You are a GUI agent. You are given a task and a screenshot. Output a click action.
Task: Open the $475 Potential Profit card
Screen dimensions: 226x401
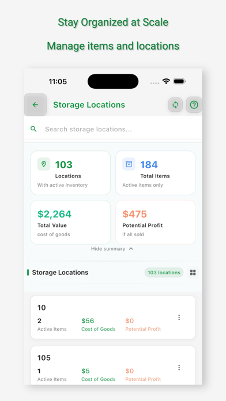tap(156, 222)
